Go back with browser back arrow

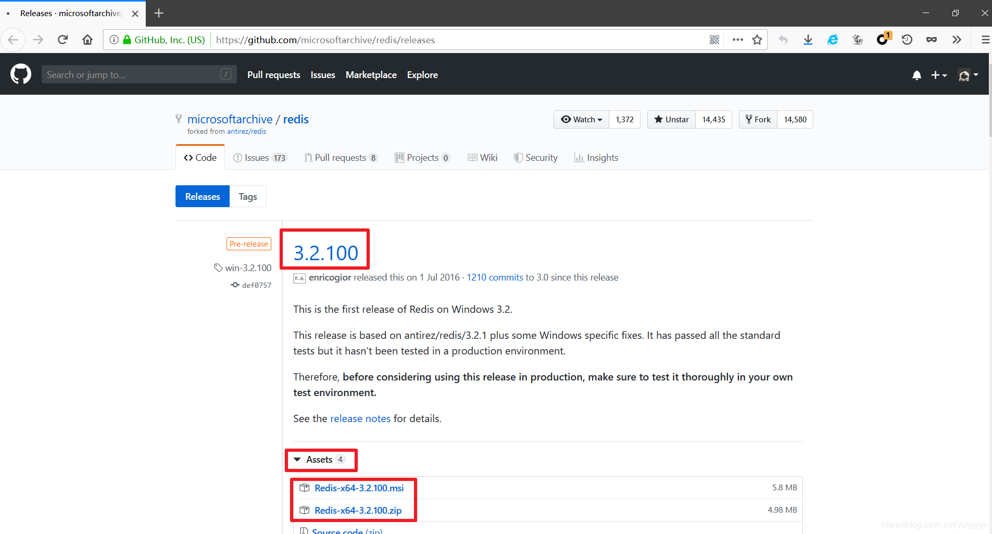(x=13, y=40)
